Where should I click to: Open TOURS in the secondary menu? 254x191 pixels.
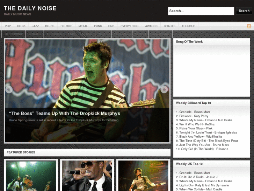click(x=103, y=34)
